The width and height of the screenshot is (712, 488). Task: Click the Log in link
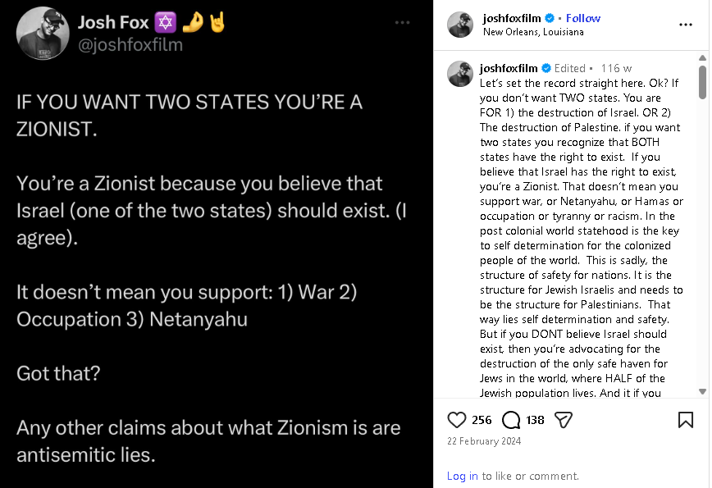click(x=463, y=476)
